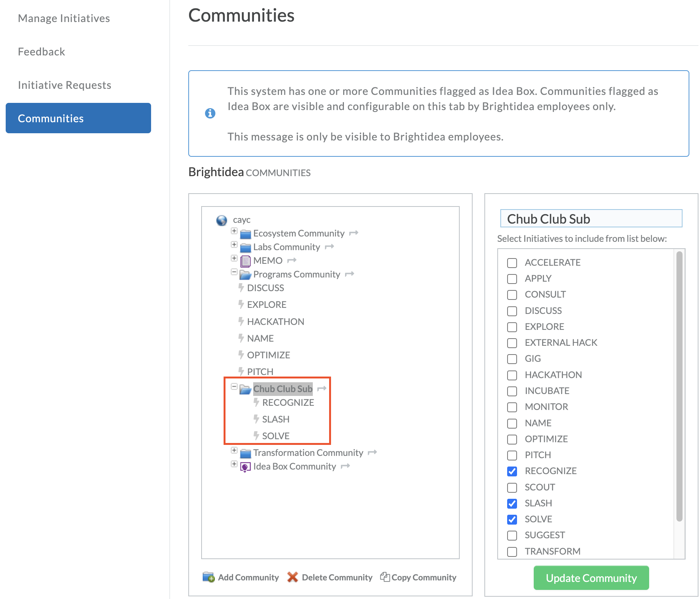
Task: Click the lightning icon beside DISCUSS in tree
Action: pyautogui.click(x=241, y=287)
